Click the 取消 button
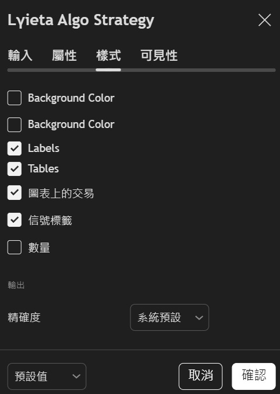280x394 pixels. pos(201,376)
